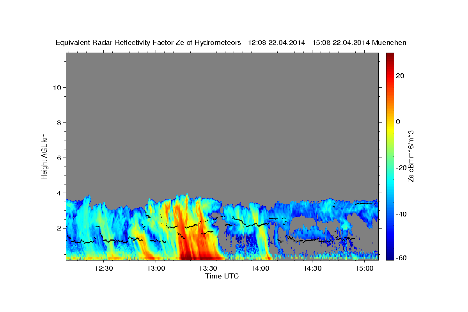Click the colorbar tick label -20
The image size is (468, 312).
tap(401, 168)
